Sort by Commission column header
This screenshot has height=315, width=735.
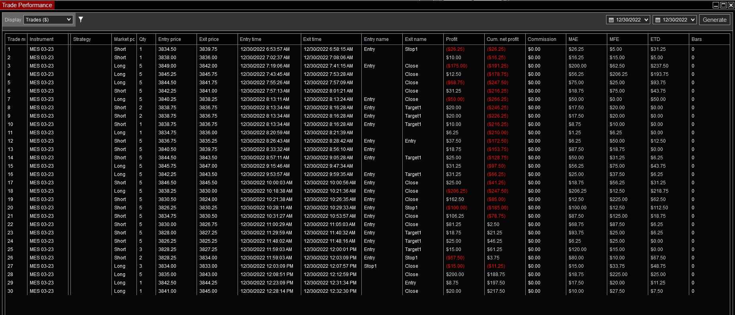point(546,39)
